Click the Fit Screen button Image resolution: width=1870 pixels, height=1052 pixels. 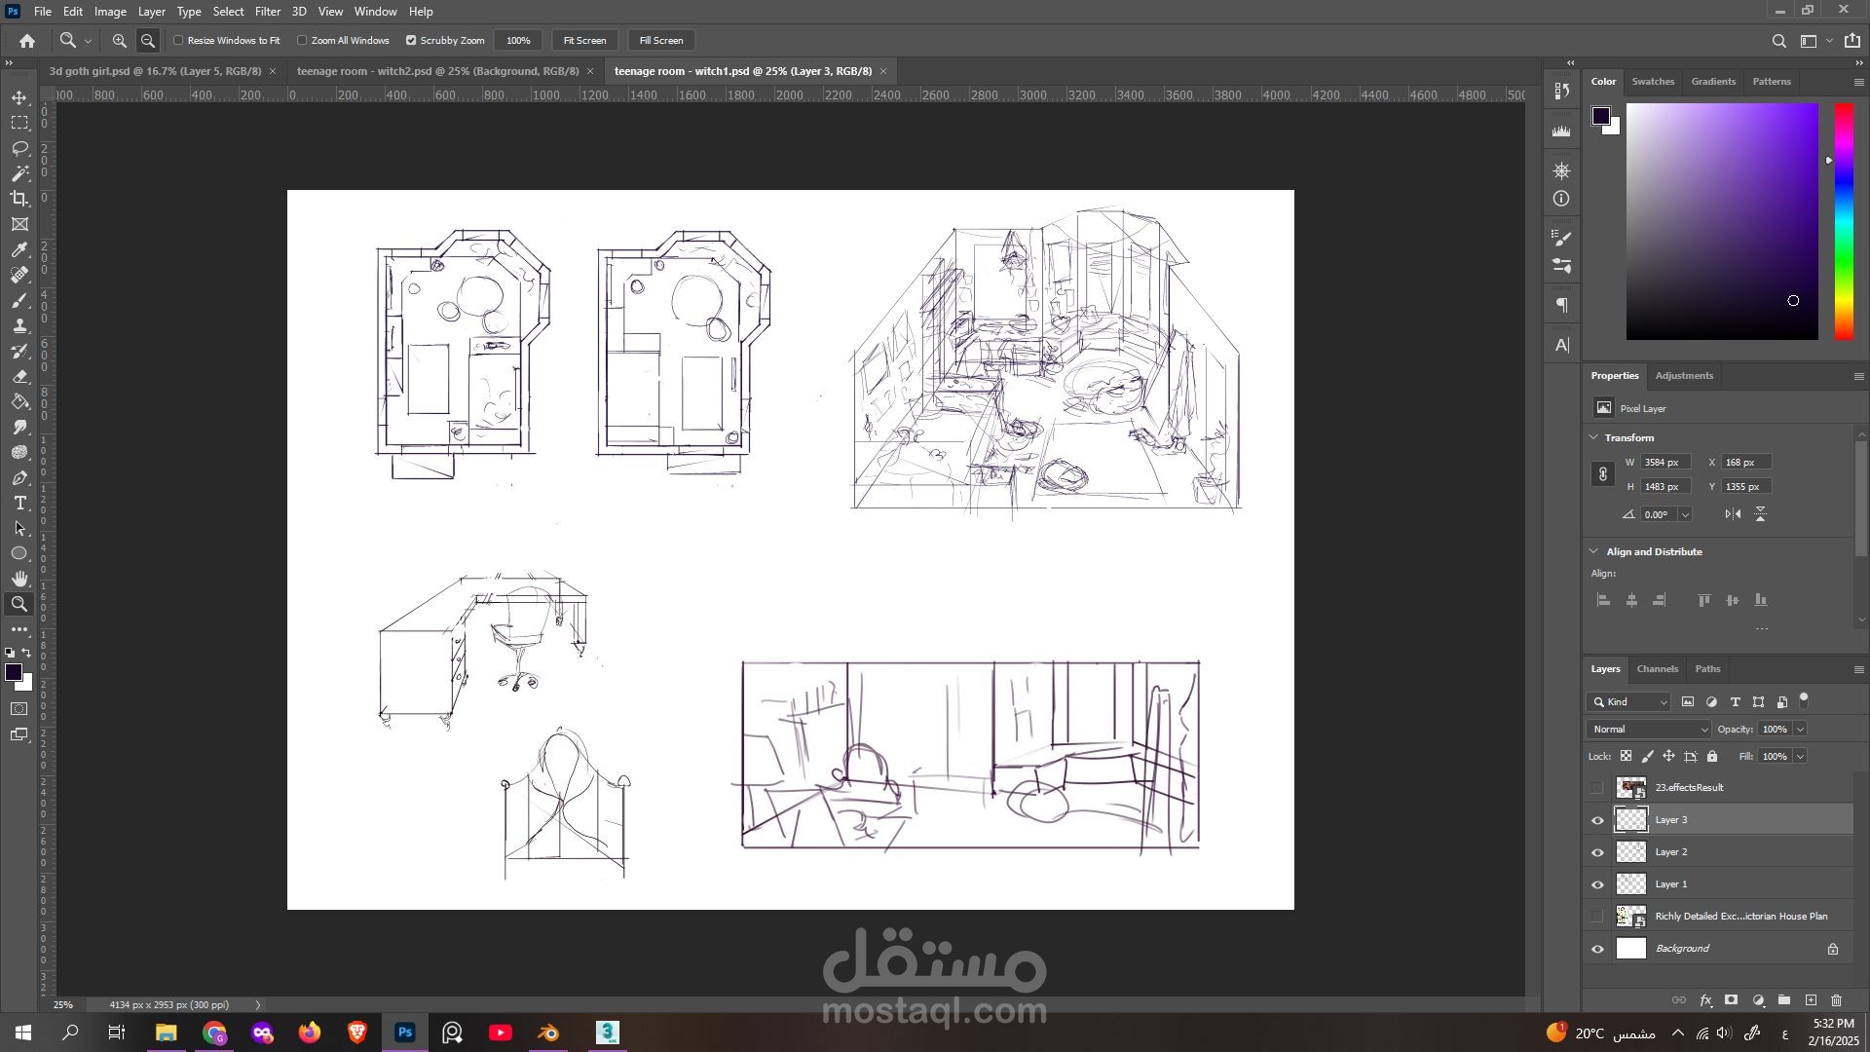coord(584,41)
